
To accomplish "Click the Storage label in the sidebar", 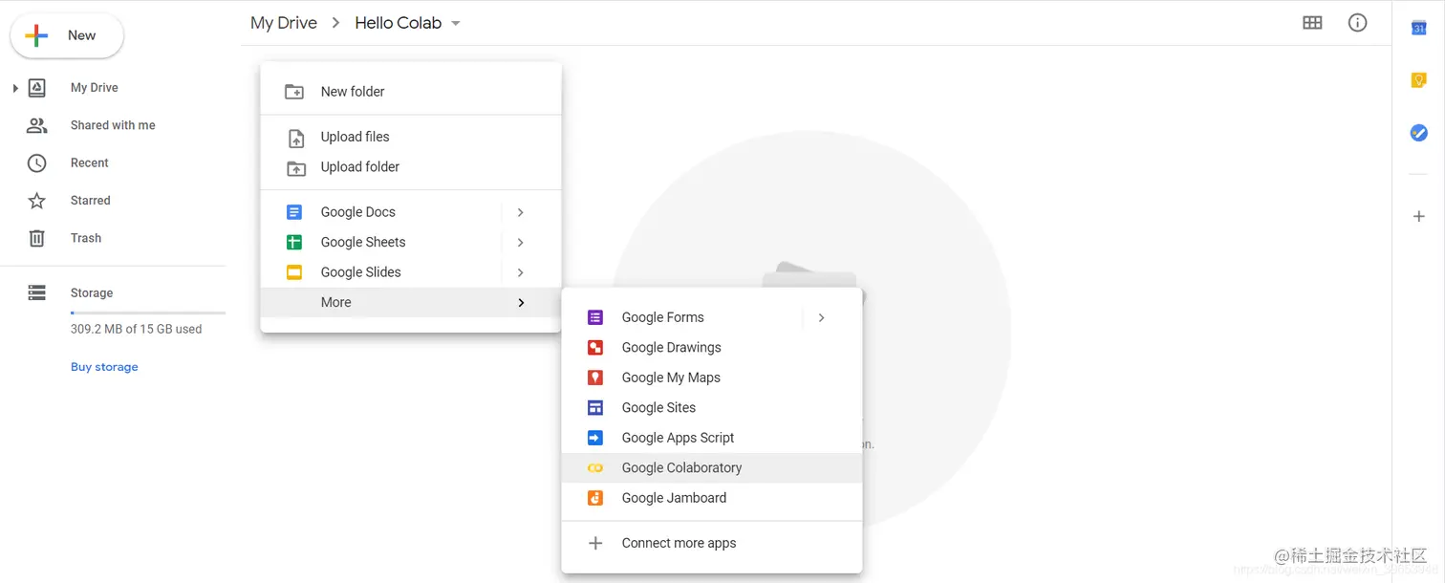I will point(92,293).
